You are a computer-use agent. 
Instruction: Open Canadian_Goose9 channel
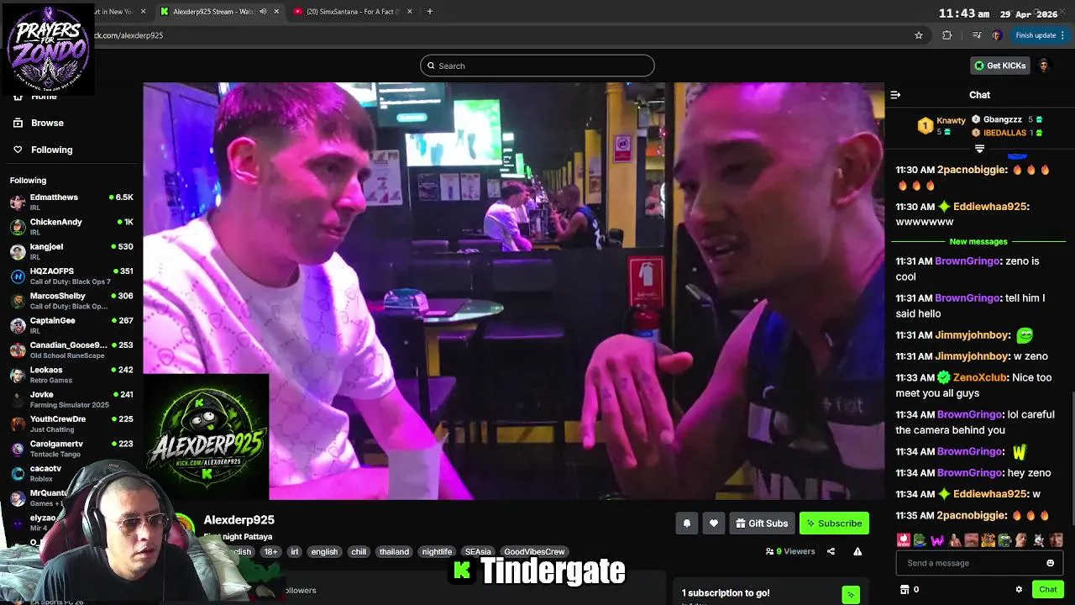[71, 349]
